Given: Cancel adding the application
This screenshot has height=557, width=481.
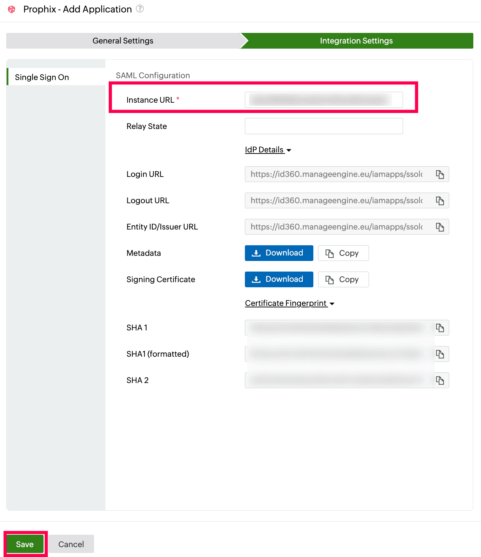Looking at the screenshot, I should point(71,544).
